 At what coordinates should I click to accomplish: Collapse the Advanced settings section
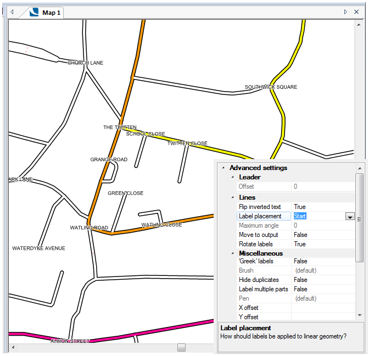click(222, 168)
